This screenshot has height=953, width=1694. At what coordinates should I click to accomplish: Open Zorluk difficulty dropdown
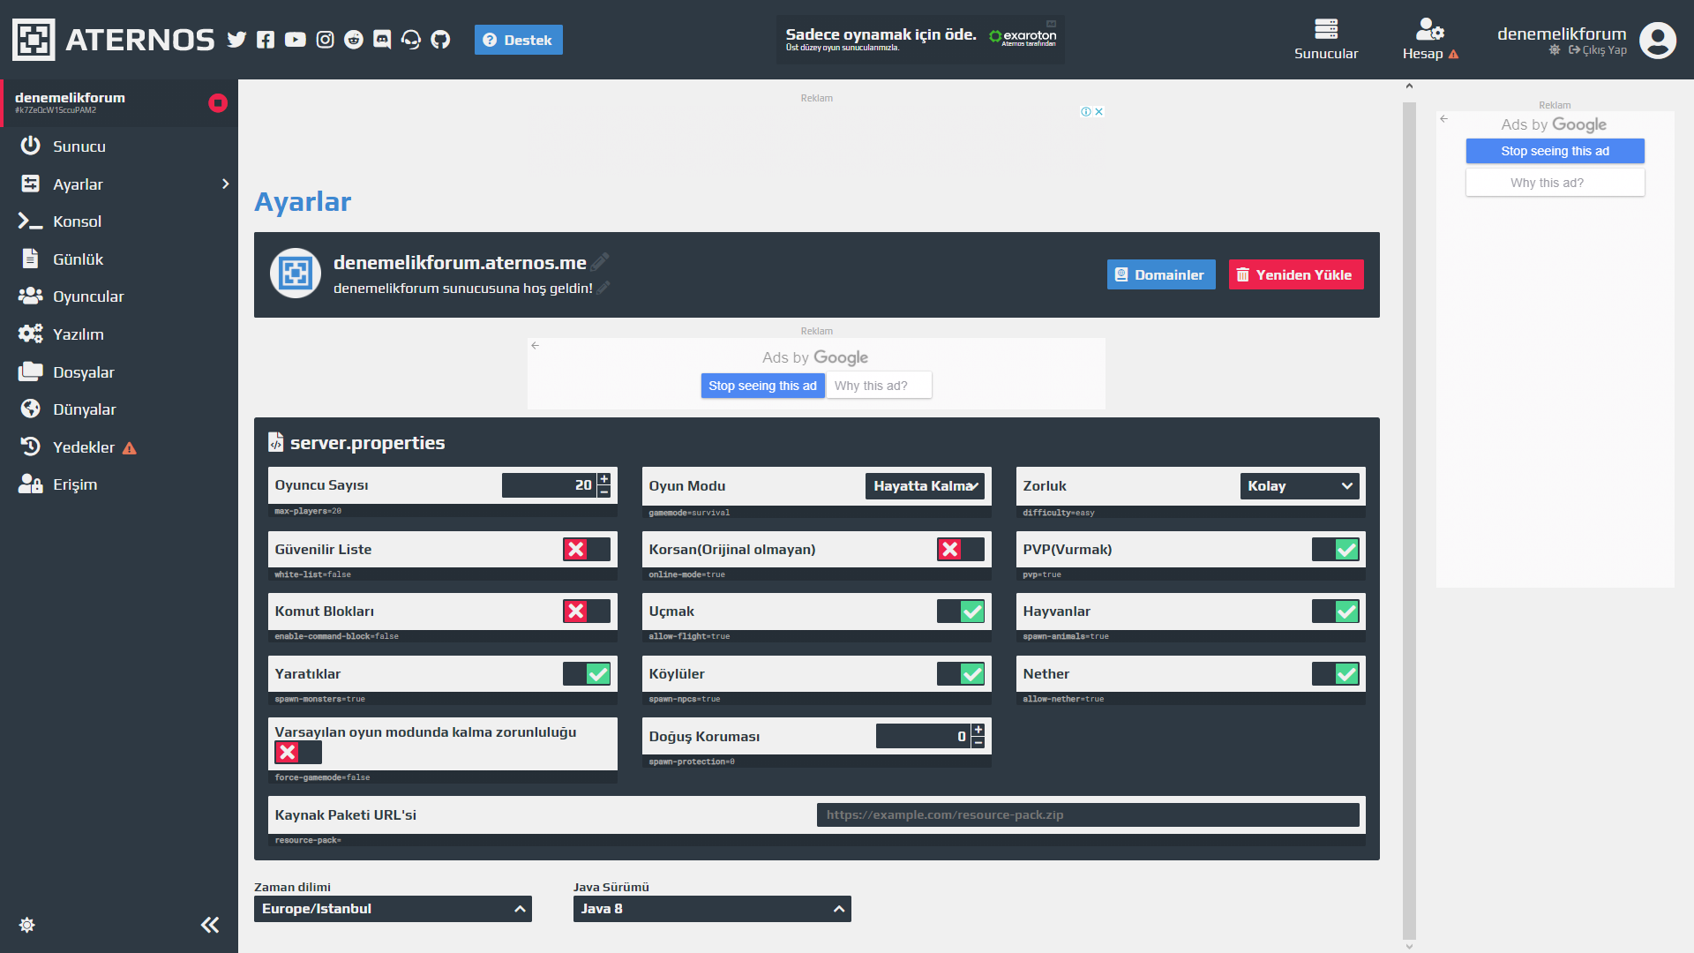click(x=1300, y=486)
